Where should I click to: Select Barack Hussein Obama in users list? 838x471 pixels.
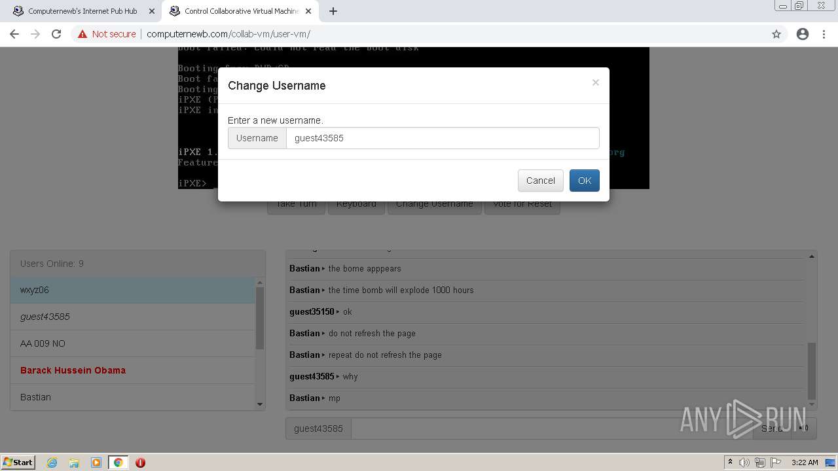pos(132,370)
